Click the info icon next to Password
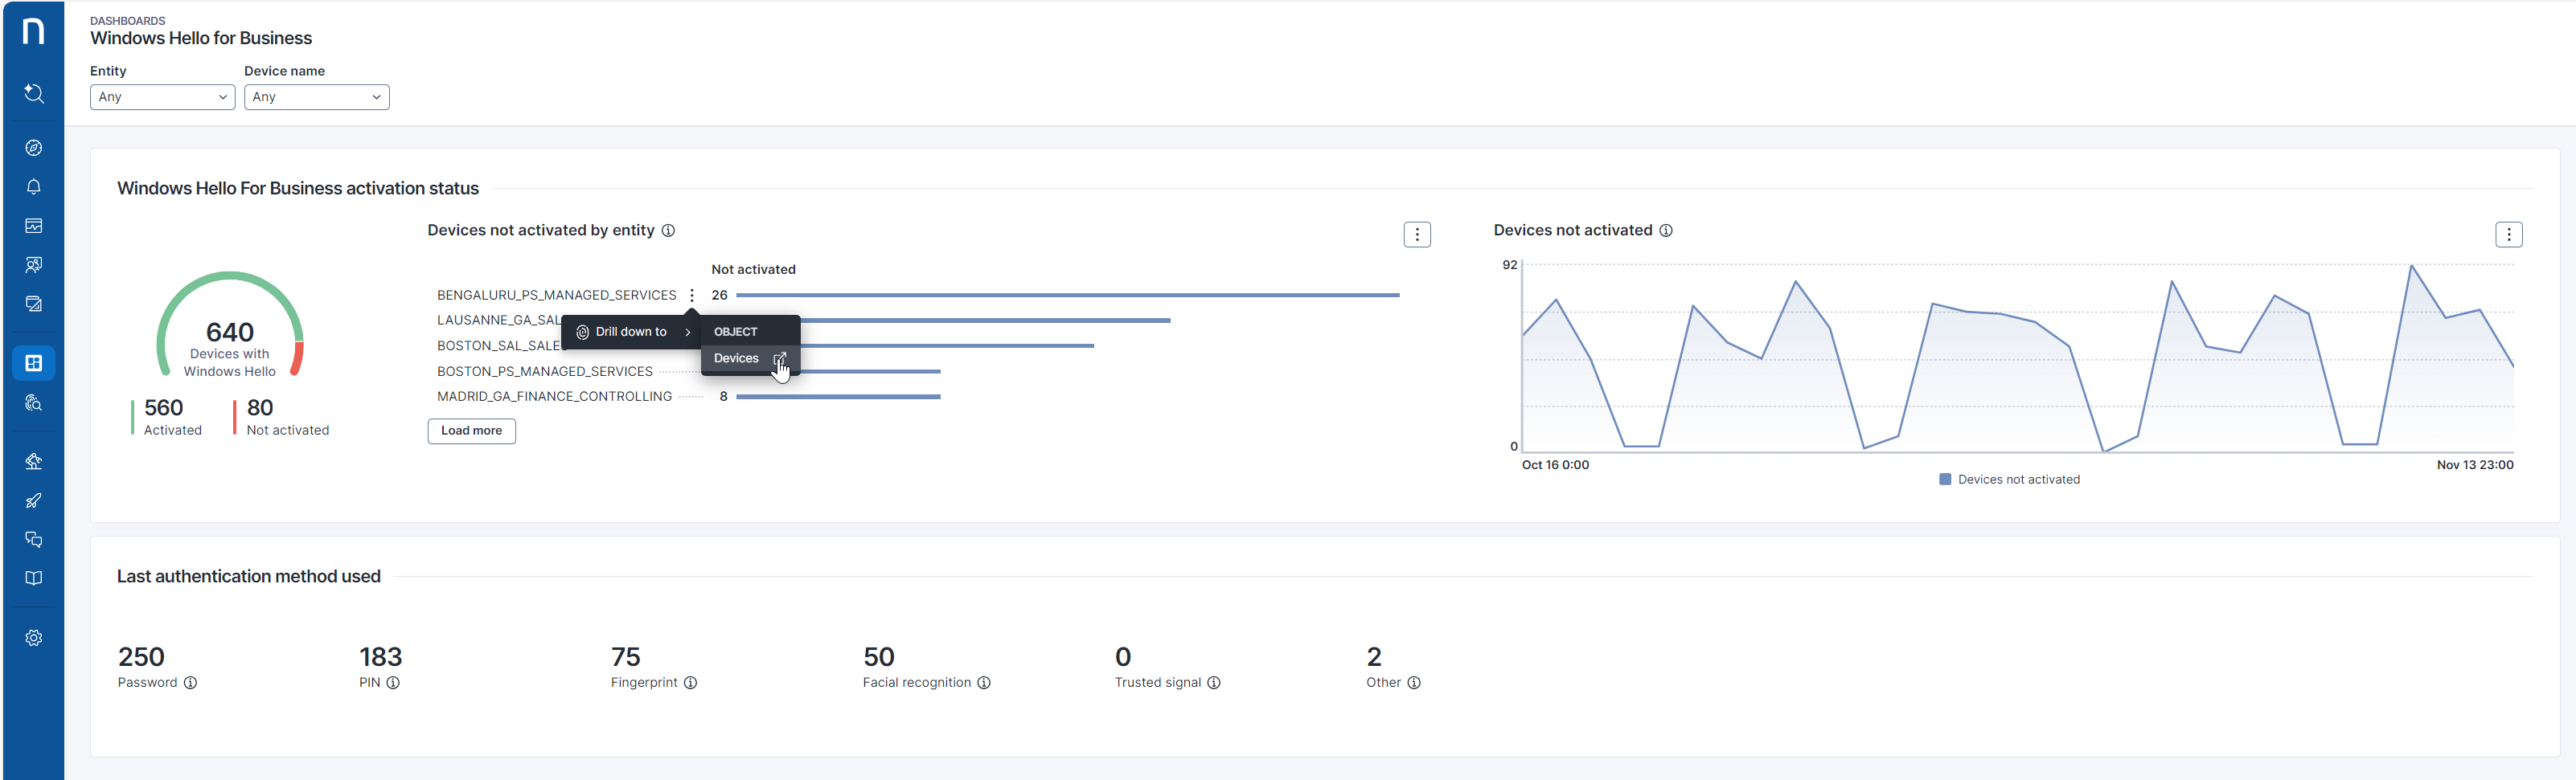Screen dimensions: 2576x780 190,683
